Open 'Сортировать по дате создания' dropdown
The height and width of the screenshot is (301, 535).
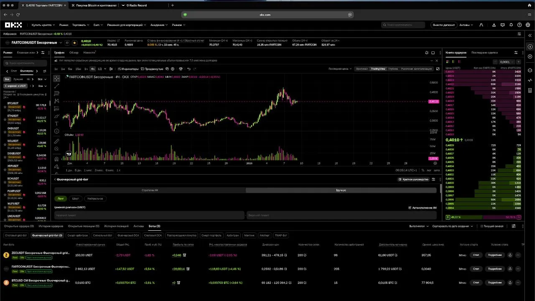[453, 226]
